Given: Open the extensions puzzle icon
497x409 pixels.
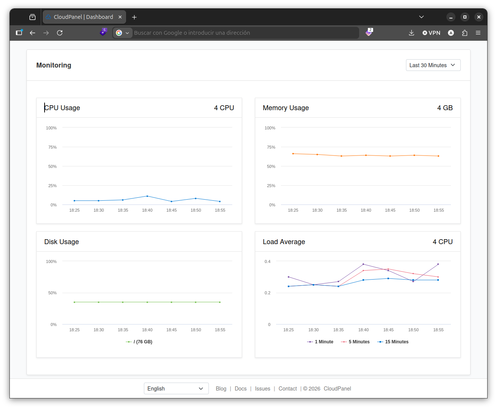Looking at the screenshot, I should tap(465, 33).
